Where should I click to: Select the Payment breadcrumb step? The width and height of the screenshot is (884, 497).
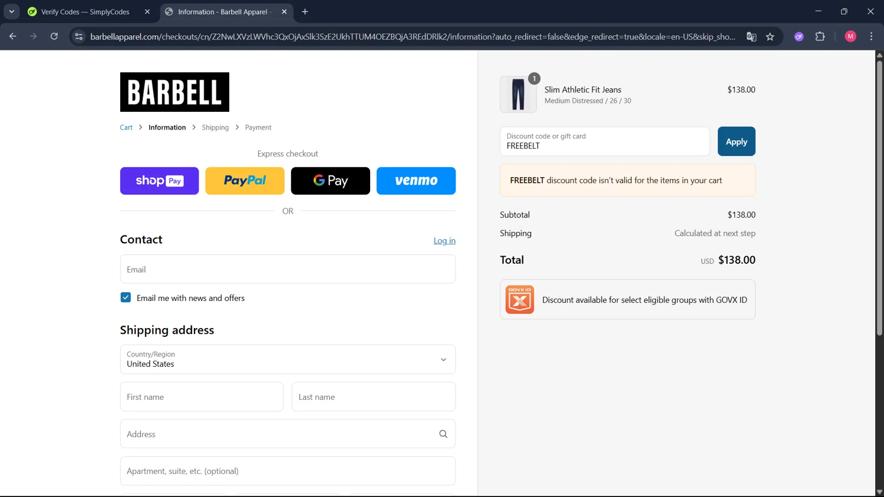click(x=258, y=127)
